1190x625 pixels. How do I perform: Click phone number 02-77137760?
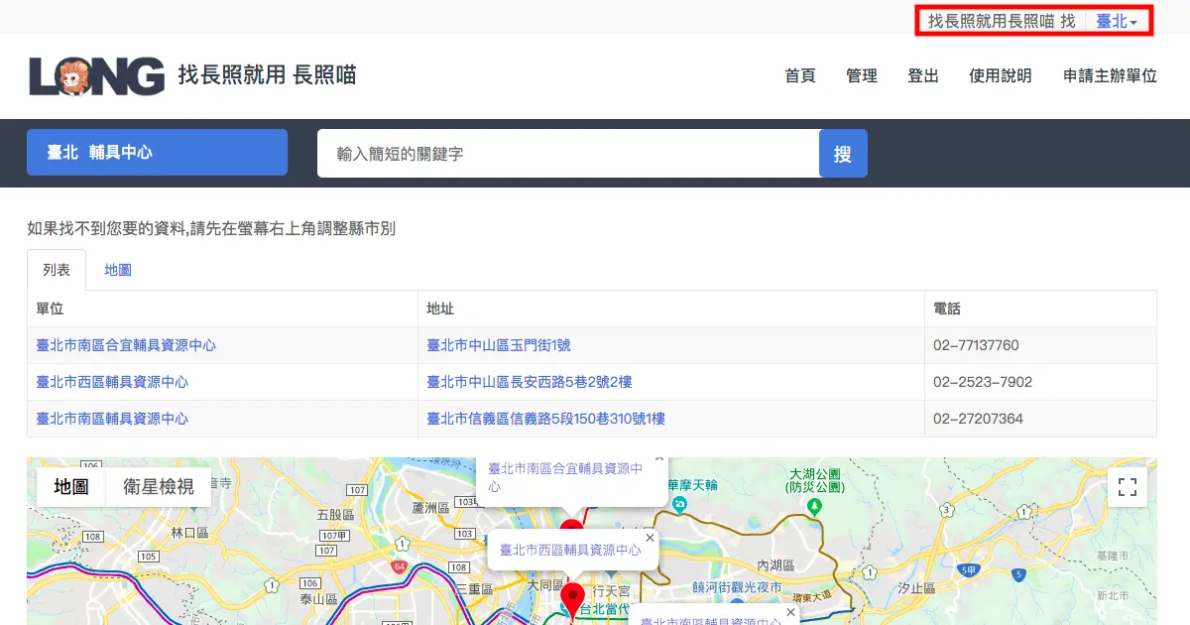(x=976, y=345)
